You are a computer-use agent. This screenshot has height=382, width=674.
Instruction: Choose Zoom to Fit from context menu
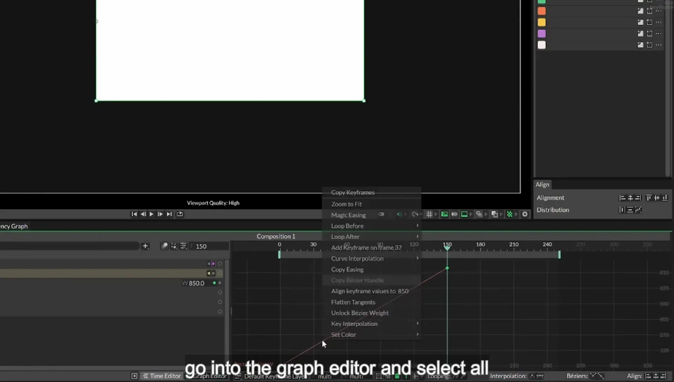(x=371, y=204)
